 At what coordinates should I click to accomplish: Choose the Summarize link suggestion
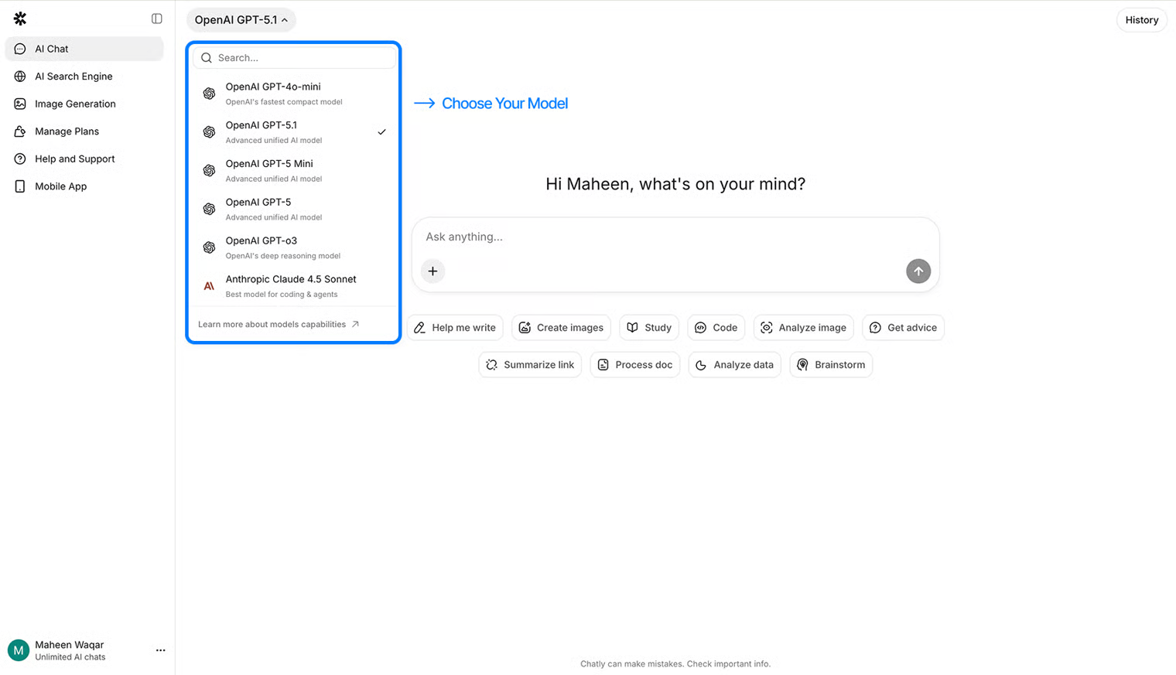pos(530,365)
